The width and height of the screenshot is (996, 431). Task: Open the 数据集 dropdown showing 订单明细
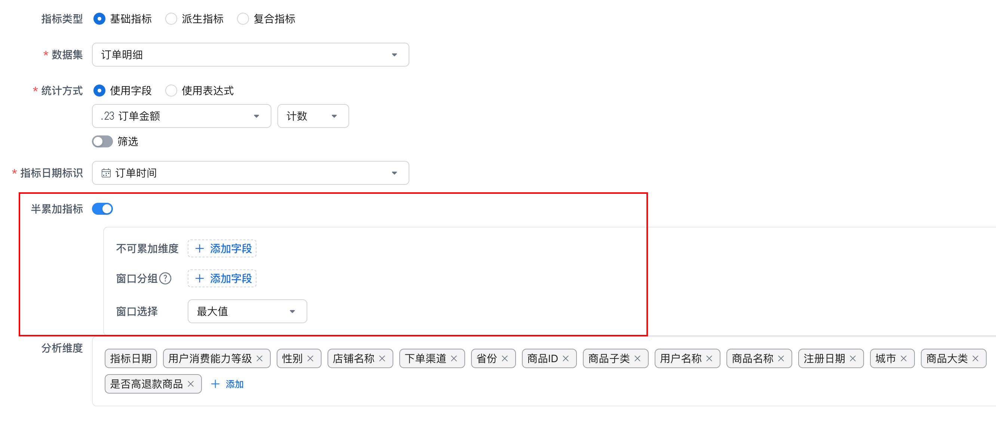click(250, 55)
